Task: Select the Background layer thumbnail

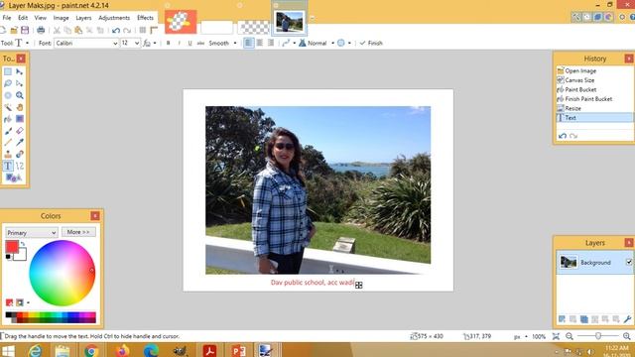Action: tap(569, 262)
